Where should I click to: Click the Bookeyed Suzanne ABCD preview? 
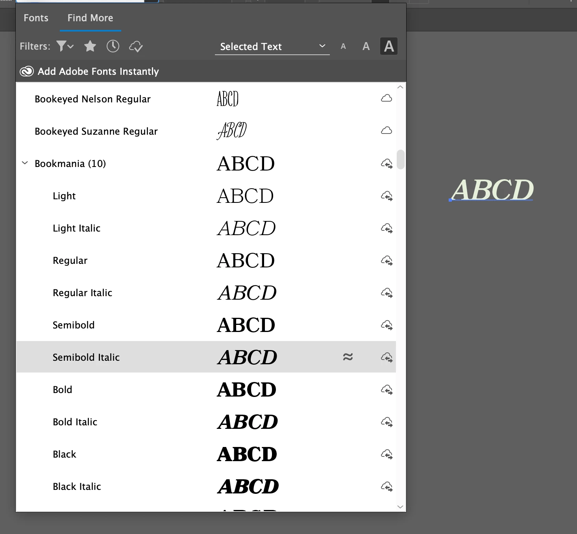(232, 130)
